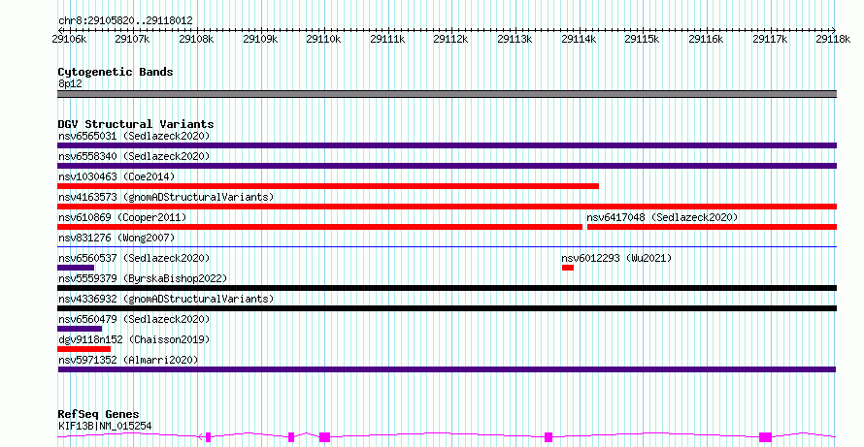Click the 29118k ruler tick label
The width and height of the screenshot is (864, 447).
(x=834, y=39)
